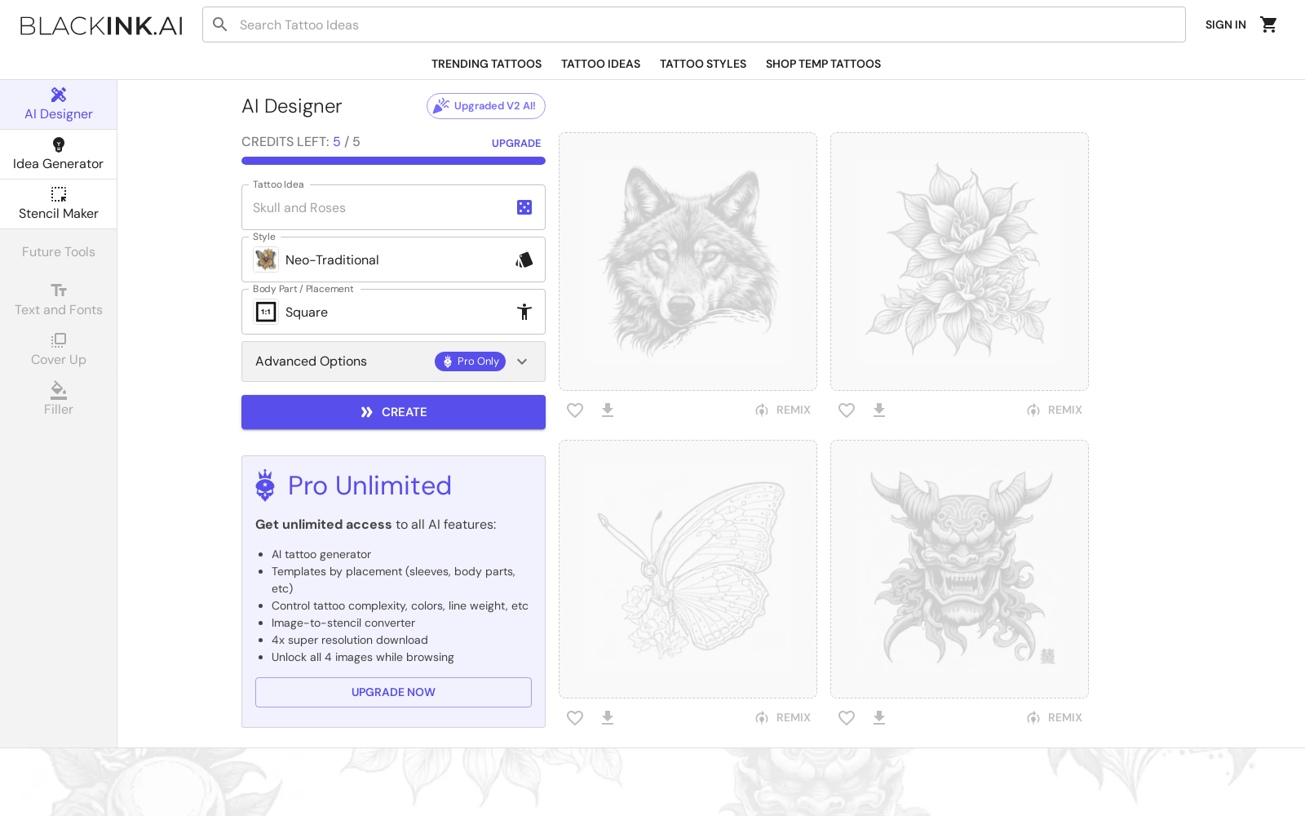Open the flower tattoo thumbnail
This screenshot has width=1305, height=816.
click(x=959, y=261)
